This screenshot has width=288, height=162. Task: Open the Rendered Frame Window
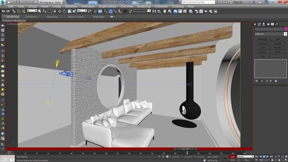click(201, 11)
